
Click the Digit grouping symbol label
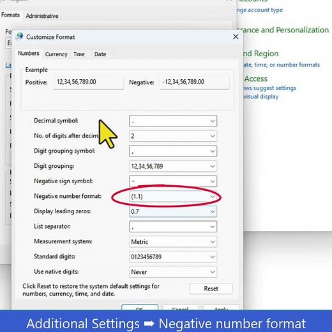click(x=64, y=151)
